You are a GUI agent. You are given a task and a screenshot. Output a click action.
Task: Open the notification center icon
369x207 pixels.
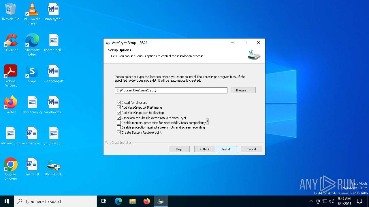(359, 201)
